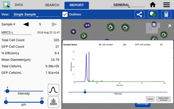Switch to the SEARCH tab

(52, 5)
